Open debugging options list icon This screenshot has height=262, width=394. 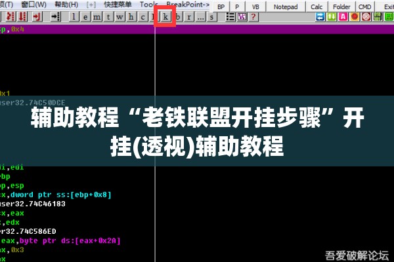(230, 17)
